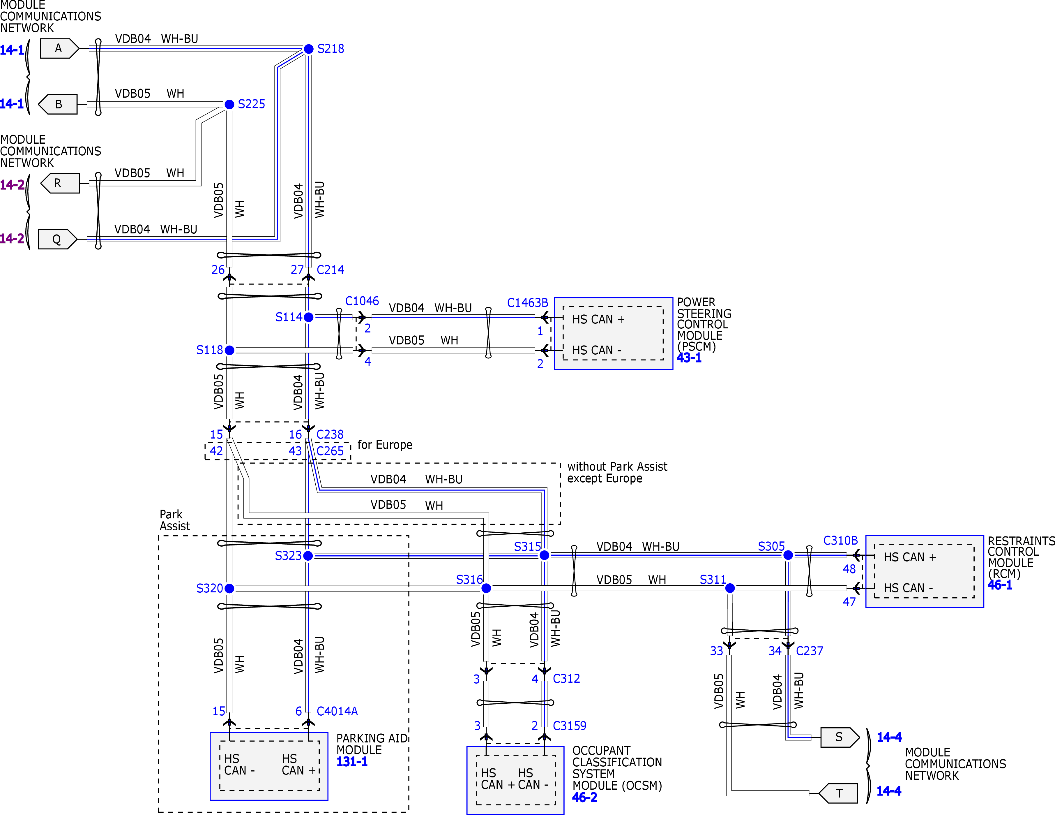This screenshot has height=815, width=1055.
Task: Select splice dot S311
Action: point(730,588)
